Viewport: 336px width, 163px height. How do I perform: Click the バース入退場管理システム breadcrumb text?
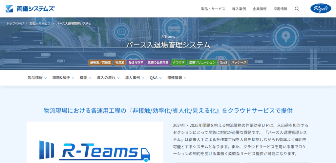pos(74,24)
